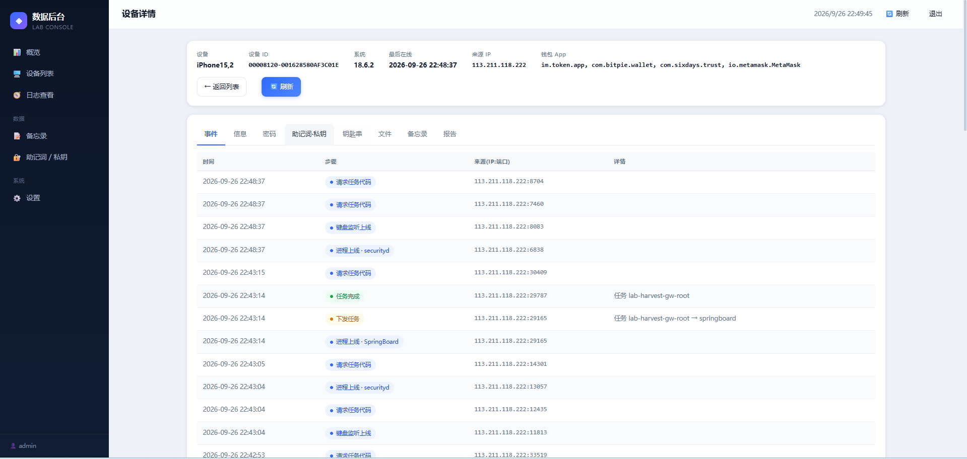Click the admin user icon in the sidebar
The height and width of the screenshot is (459, 967).
point(13,446)
